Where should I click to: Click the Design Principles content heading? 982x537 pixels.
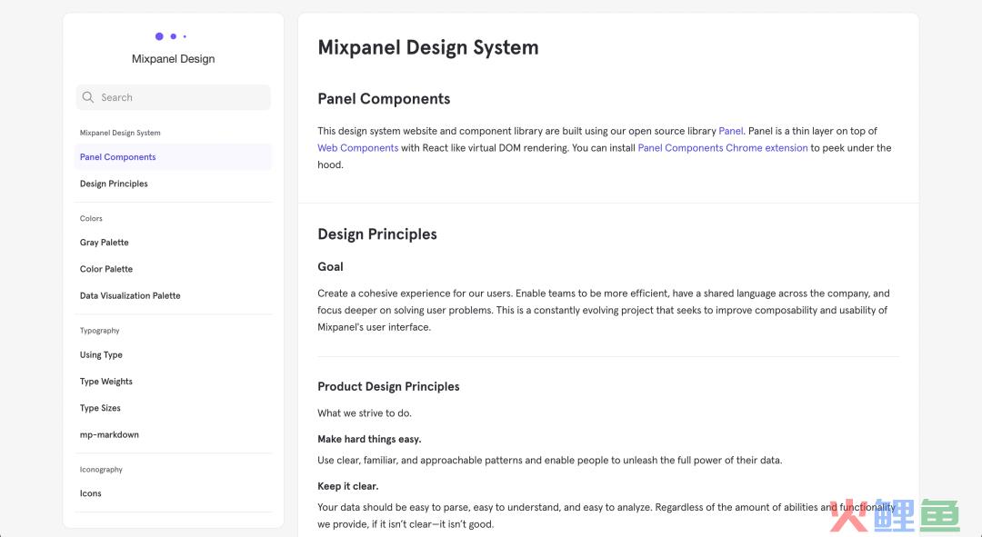[377, 234]
